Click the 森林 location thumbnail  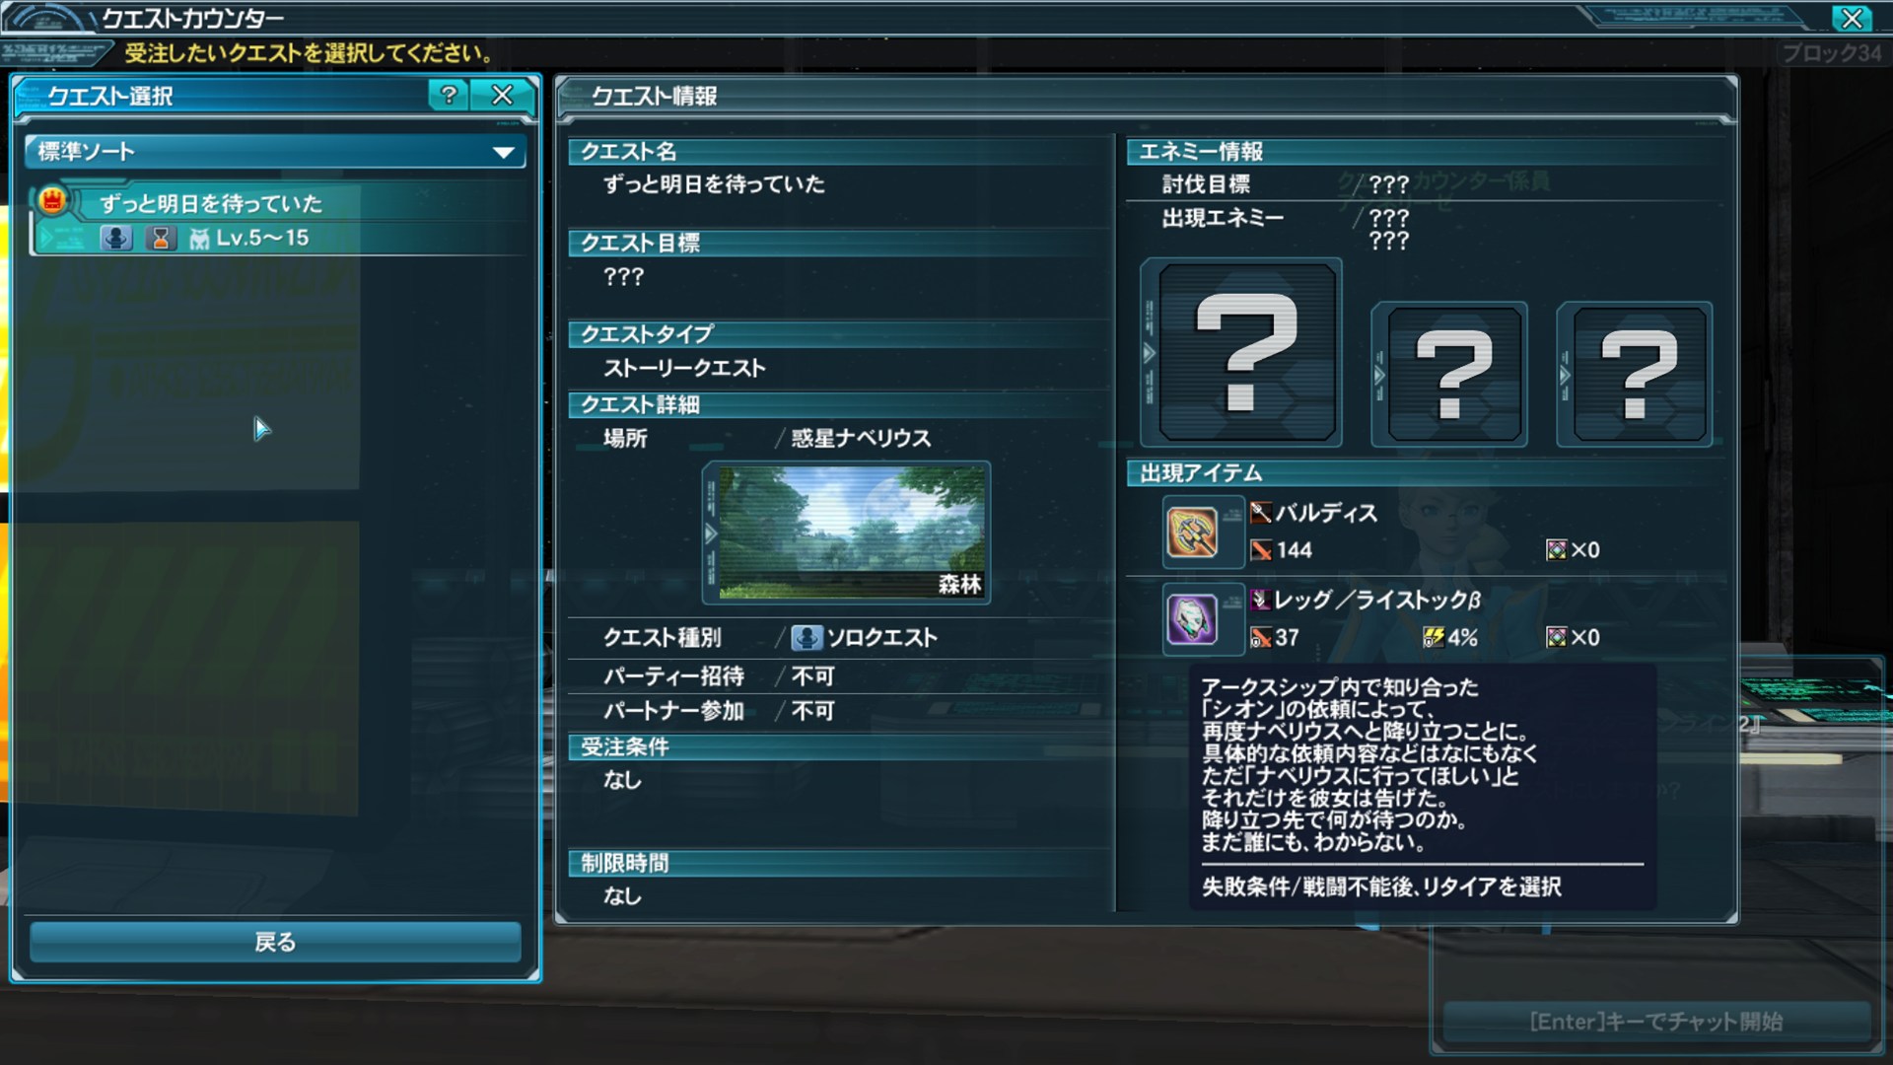tap(852, 532)
